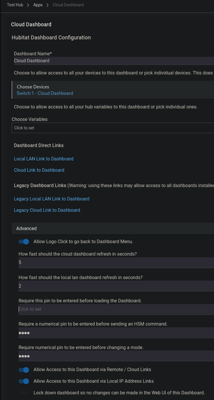Disable access via Local IP Address Links
The width and height of the screenshot is (214, 400).
tap(24, 381)
